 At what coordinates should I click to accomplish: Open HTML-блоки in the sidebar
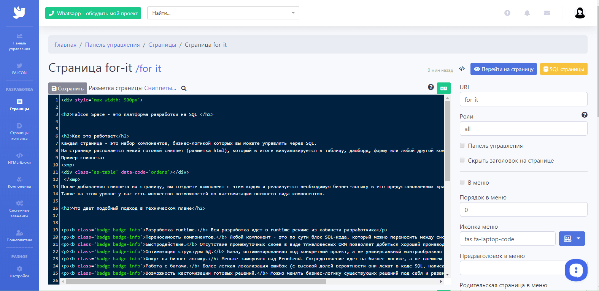(x=19, y=158)
